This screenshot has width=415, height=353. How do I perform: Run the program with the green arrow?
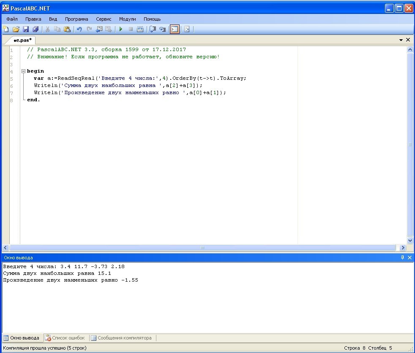[x=121, y=29]
